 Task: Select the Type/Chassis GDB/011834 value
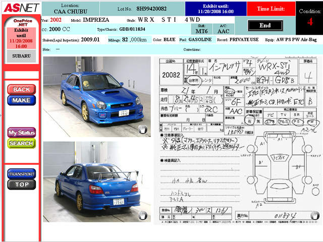(132, 29)
